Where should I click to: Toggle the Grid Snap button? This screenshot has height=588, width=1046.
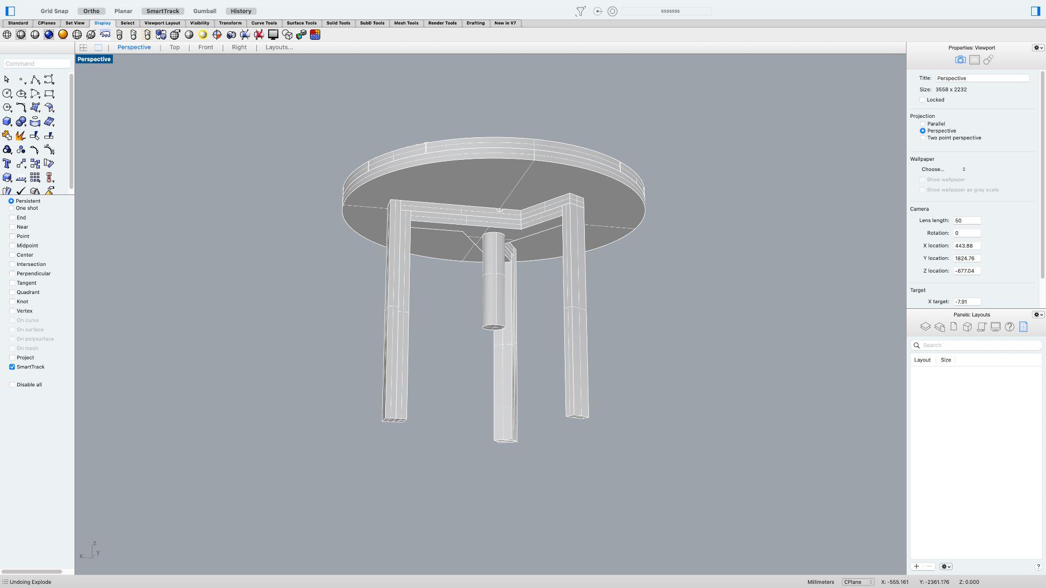coord(54,11)
